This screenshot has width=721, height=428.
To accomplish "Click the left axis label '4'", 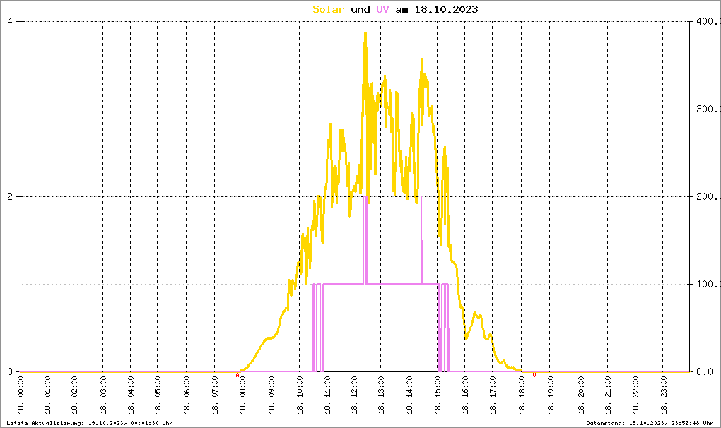I will click(x=10, y=22).
